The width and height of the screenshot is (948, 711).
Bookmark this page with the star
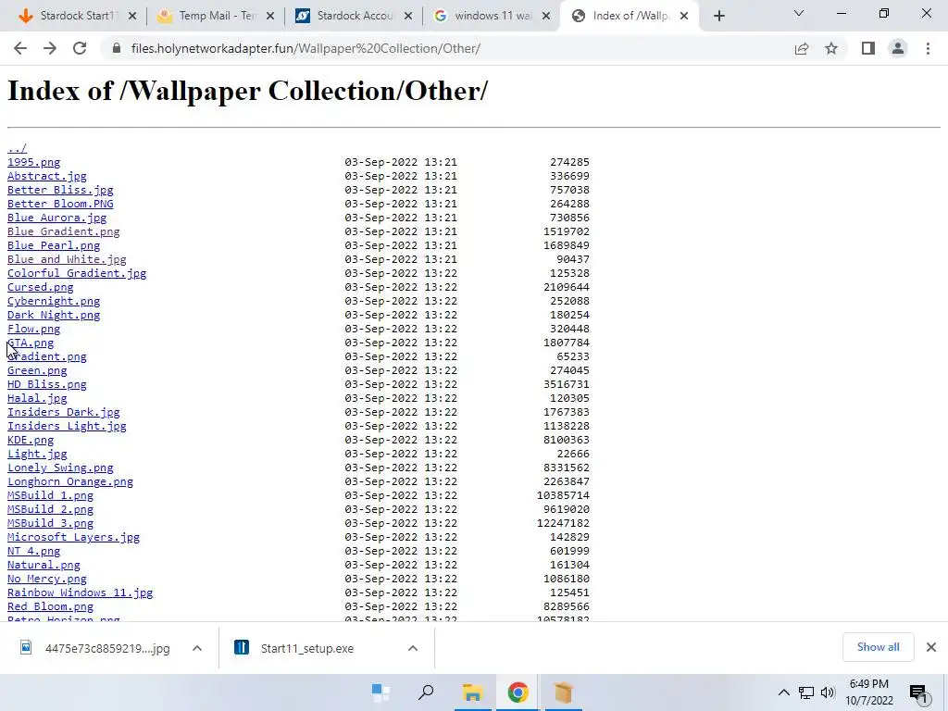coord(831,48)
